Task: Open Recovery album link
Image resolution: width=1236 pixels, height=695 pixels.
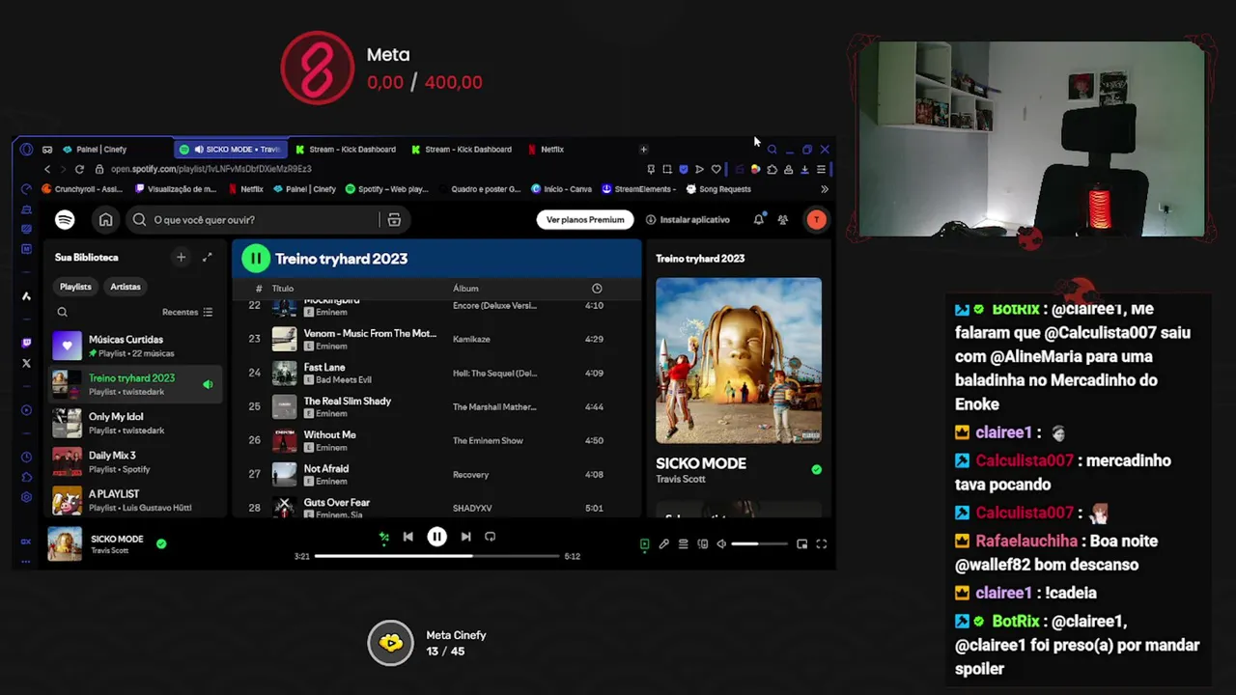Action: pyautogui.click(x=470, y=475)
